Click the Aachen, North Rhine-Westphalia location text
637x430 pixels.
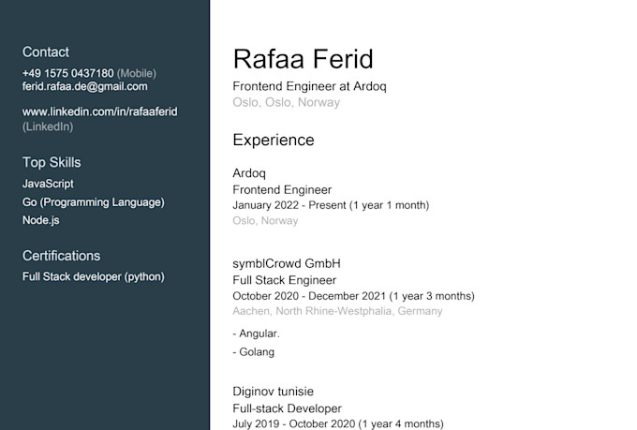[337, 311]
